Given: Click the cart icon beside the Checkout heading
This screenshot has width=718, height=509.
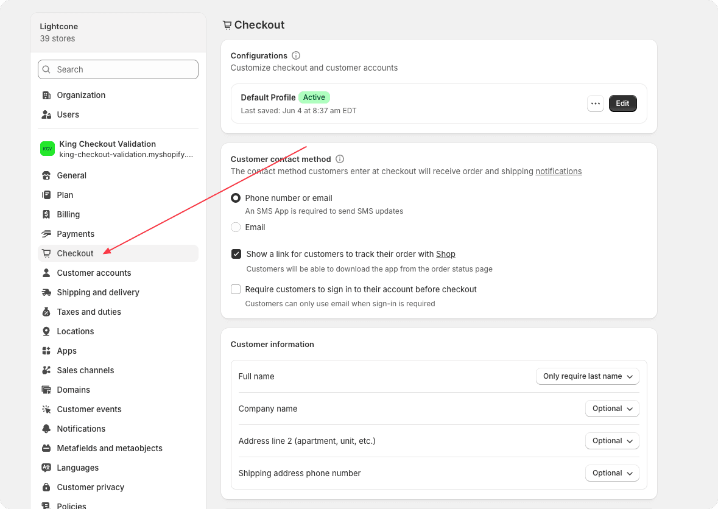Looking at the screenshot, I should (227, 25).
